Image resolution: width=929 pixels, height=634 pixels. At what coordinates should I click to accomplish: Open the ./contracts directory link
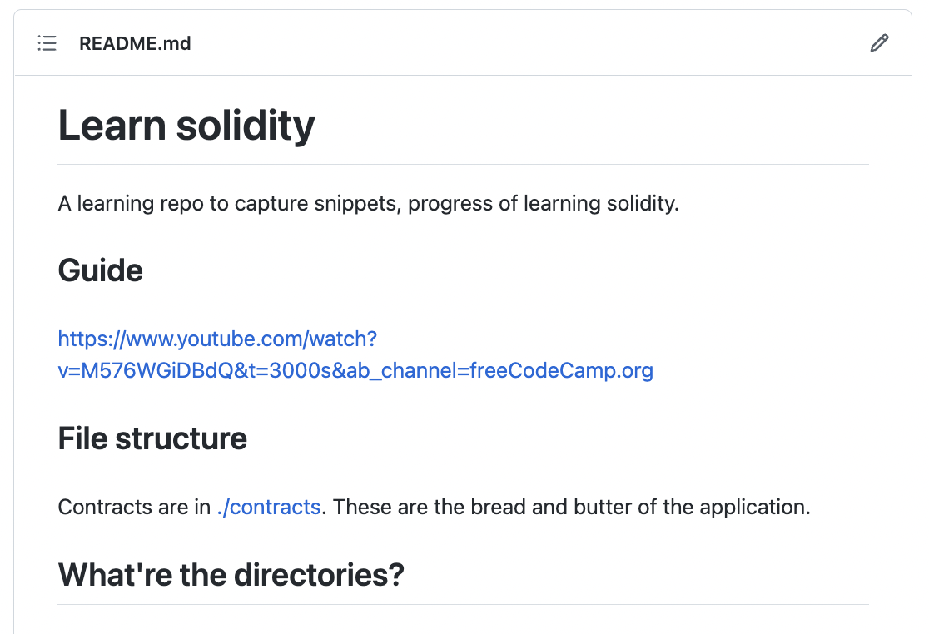pos(269,508)
